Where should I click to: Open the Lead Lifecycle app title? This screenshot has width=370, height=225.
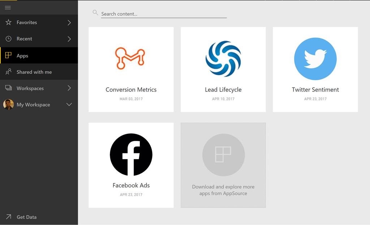[223, 90]
